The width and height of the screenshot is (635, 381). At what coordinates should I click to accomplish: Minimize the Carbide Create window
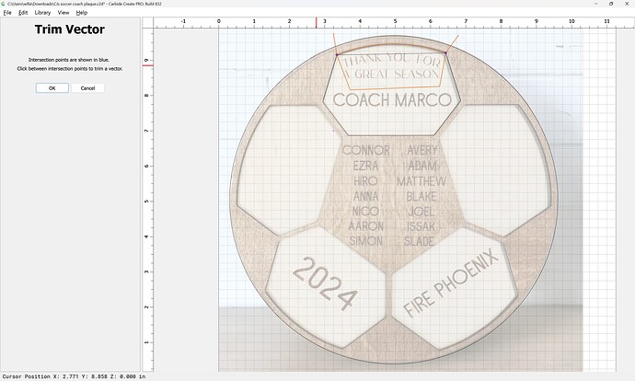point(596,4)
